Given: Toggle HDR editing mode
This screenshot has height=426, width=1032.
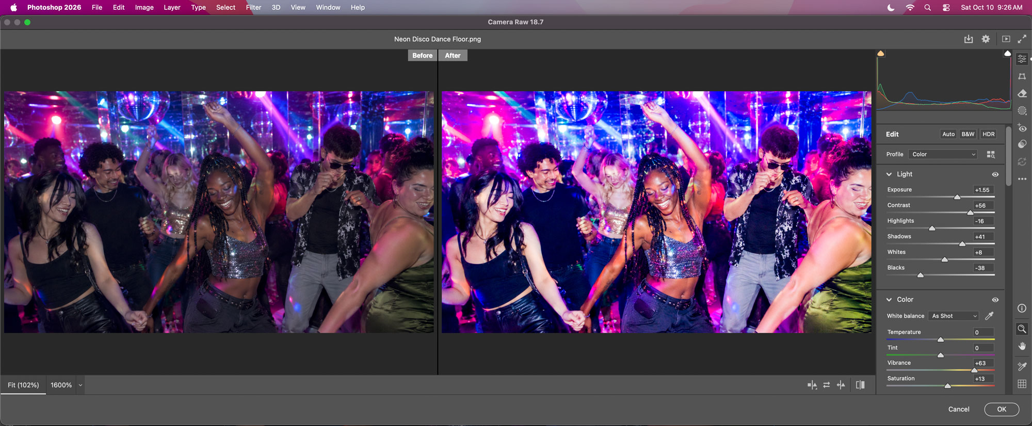Looking at the screenshot, I should (989, 134).
